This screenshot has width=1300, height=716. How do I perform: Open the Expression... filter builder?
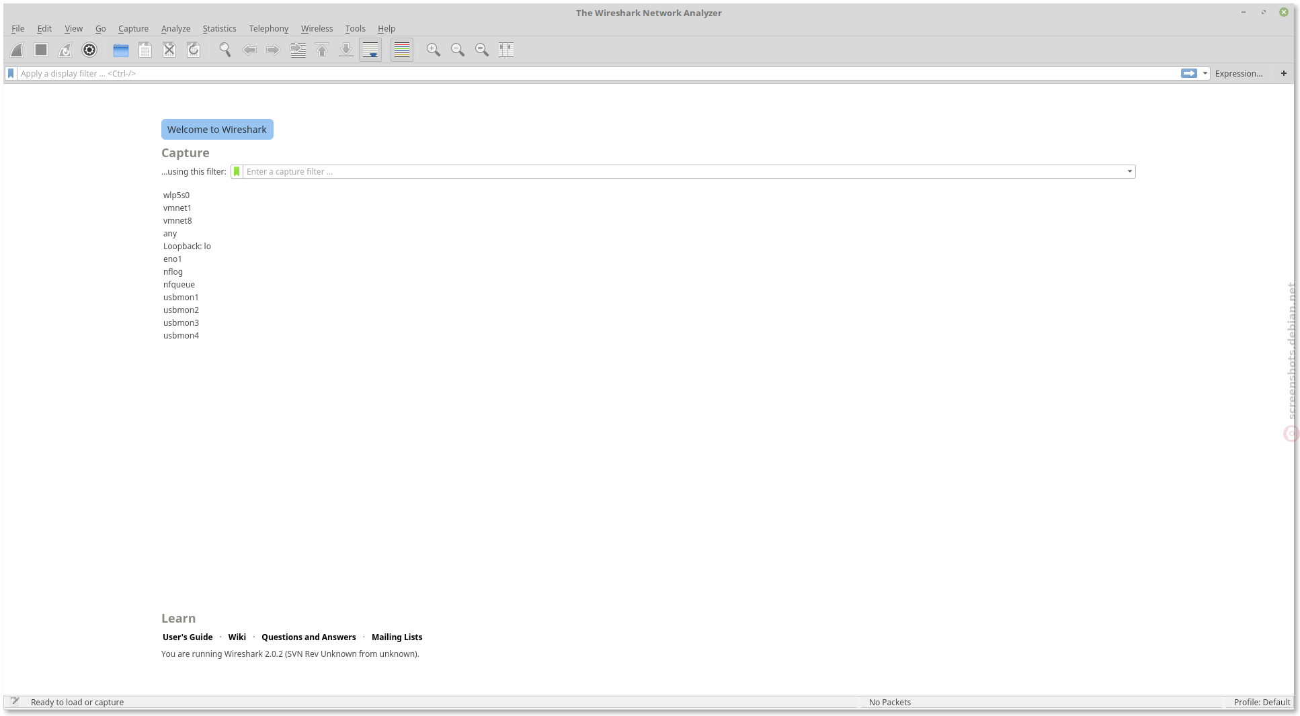1239,73
